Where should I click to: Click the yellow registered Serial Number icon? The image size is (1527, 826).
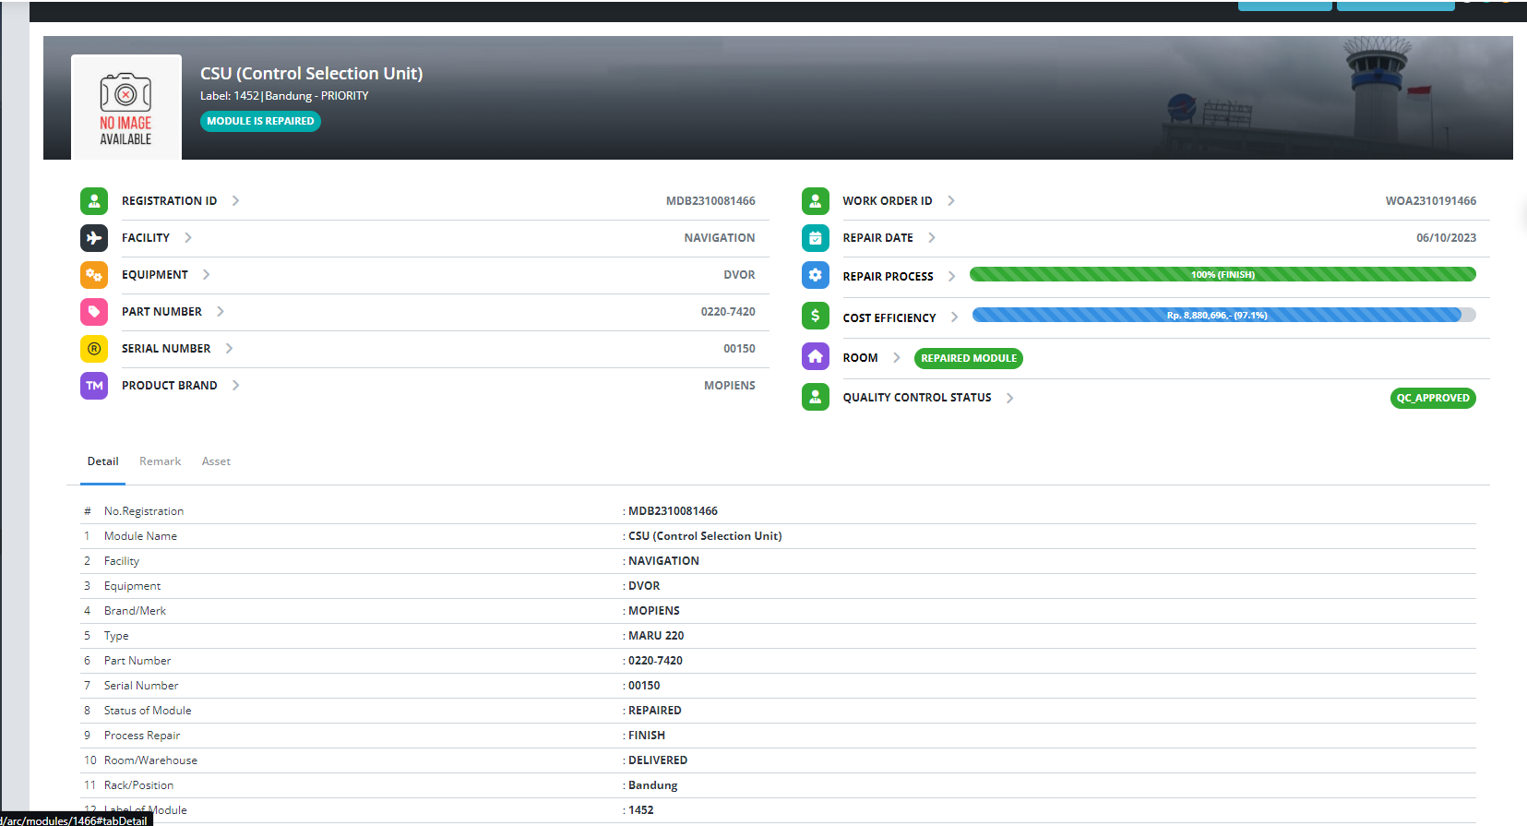[94, 349]
